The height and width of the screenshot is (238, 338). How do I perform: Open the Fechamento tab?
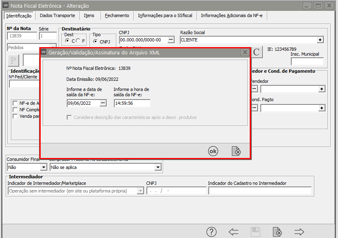117,15
